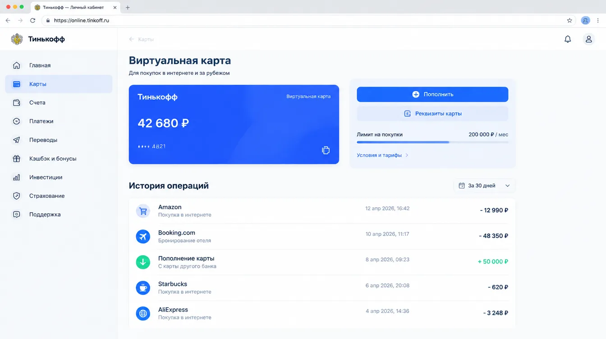The height and width of the screenshot is (339, 606).
Task: Open the browser three-dot menu
Action: (598, 20)
